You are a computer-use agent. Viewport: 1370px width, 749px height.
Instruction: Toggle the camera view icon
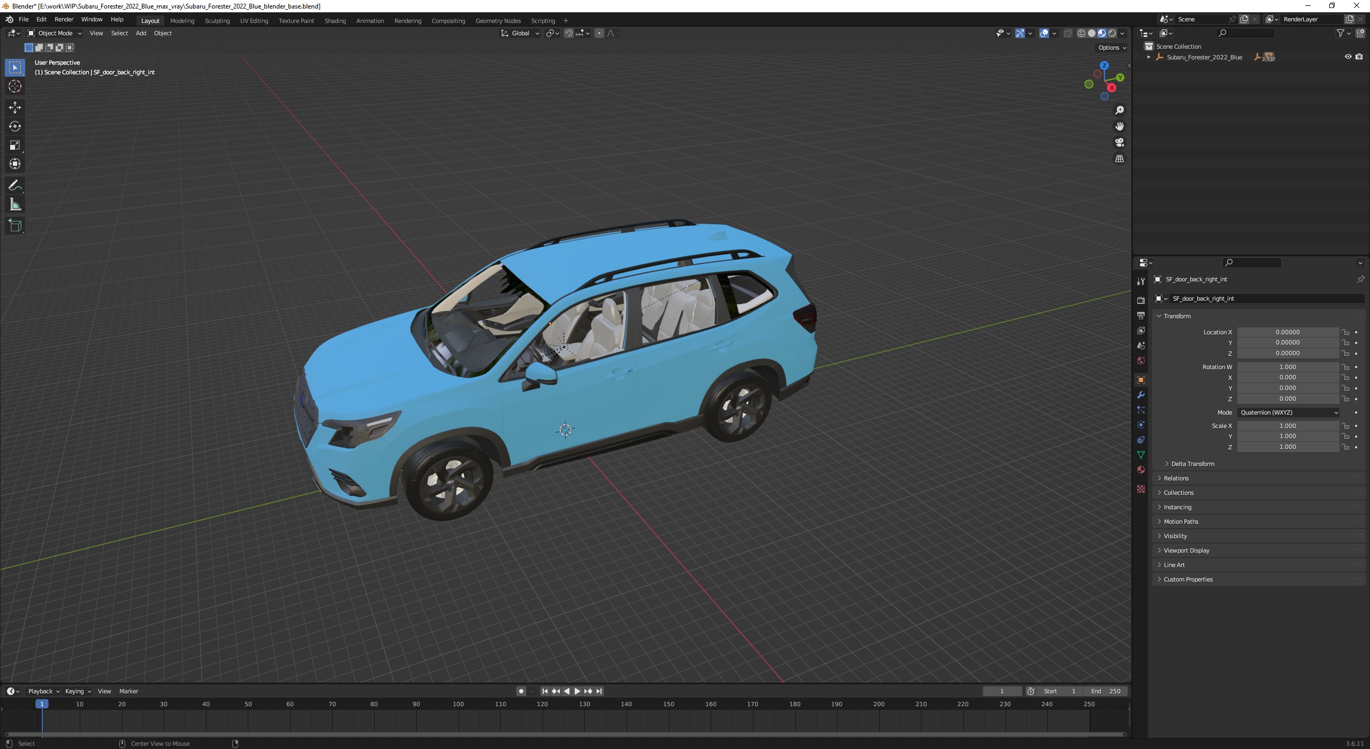pos(1119,142)
